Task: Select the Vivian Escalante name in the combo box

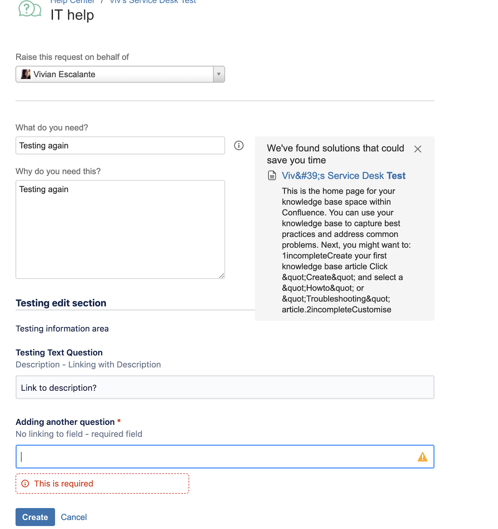Action: [x=64, y=74]
